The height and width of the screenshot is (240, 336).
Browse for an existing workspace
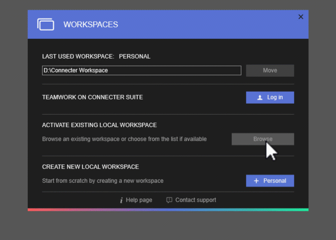pos(263,139)
